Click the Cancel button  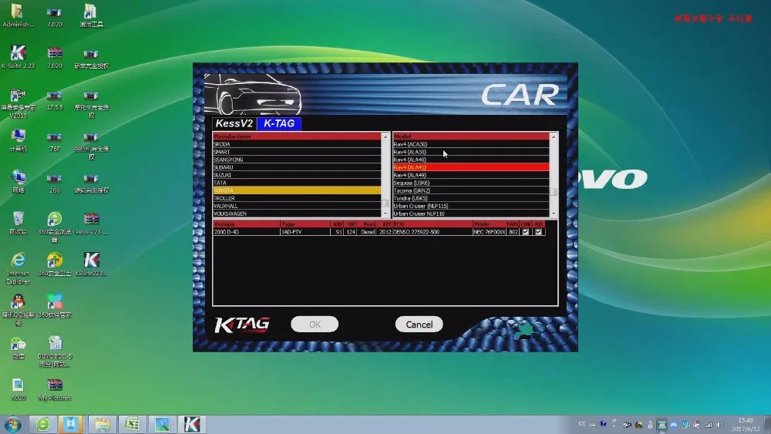(x=419, y=325)
